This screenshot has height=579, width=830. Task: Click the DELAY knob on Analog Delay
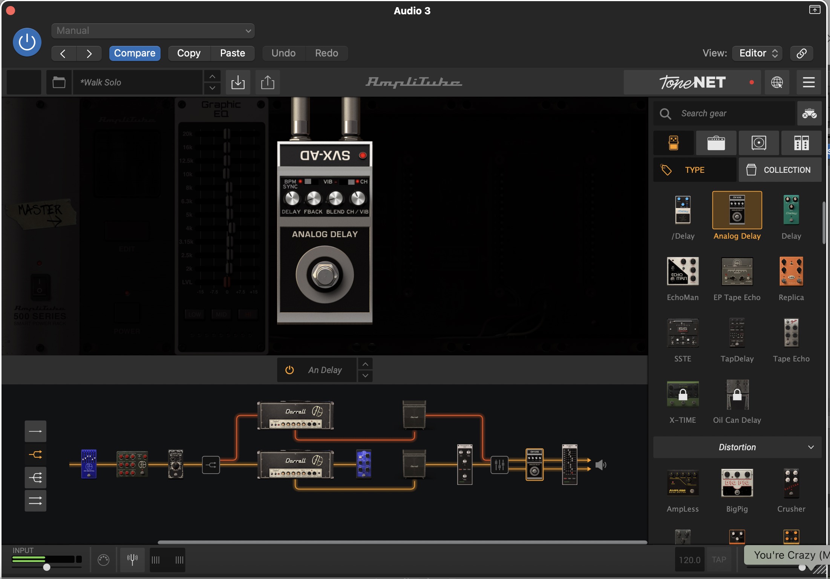pyautogui.click(x=292, y=198)
